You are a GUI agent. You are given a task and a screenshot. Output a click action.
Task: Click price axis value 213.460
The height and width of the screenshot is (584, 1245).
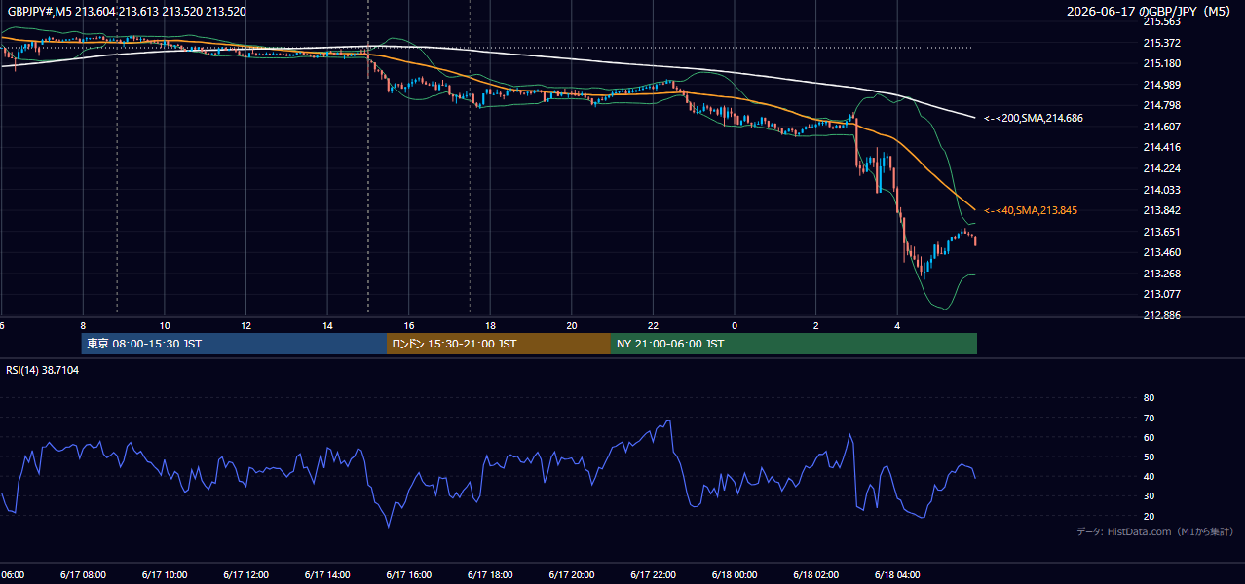[x=1161, y=252]
